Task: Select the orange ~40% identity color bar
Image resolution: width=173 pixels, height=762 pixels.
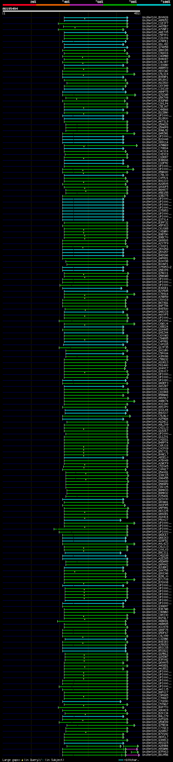Action: click(53, 5)
